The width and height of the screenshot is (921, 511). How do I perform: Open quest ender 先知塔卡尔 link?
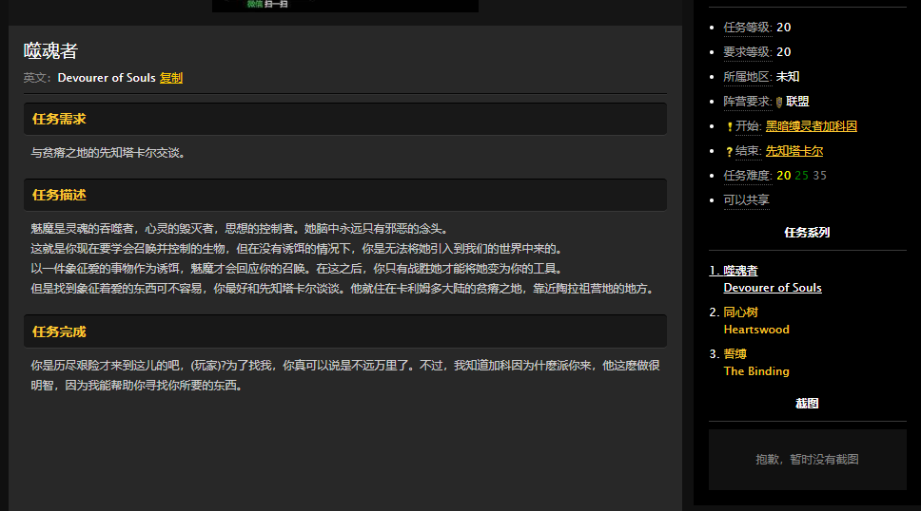click(x=794, y=151)
